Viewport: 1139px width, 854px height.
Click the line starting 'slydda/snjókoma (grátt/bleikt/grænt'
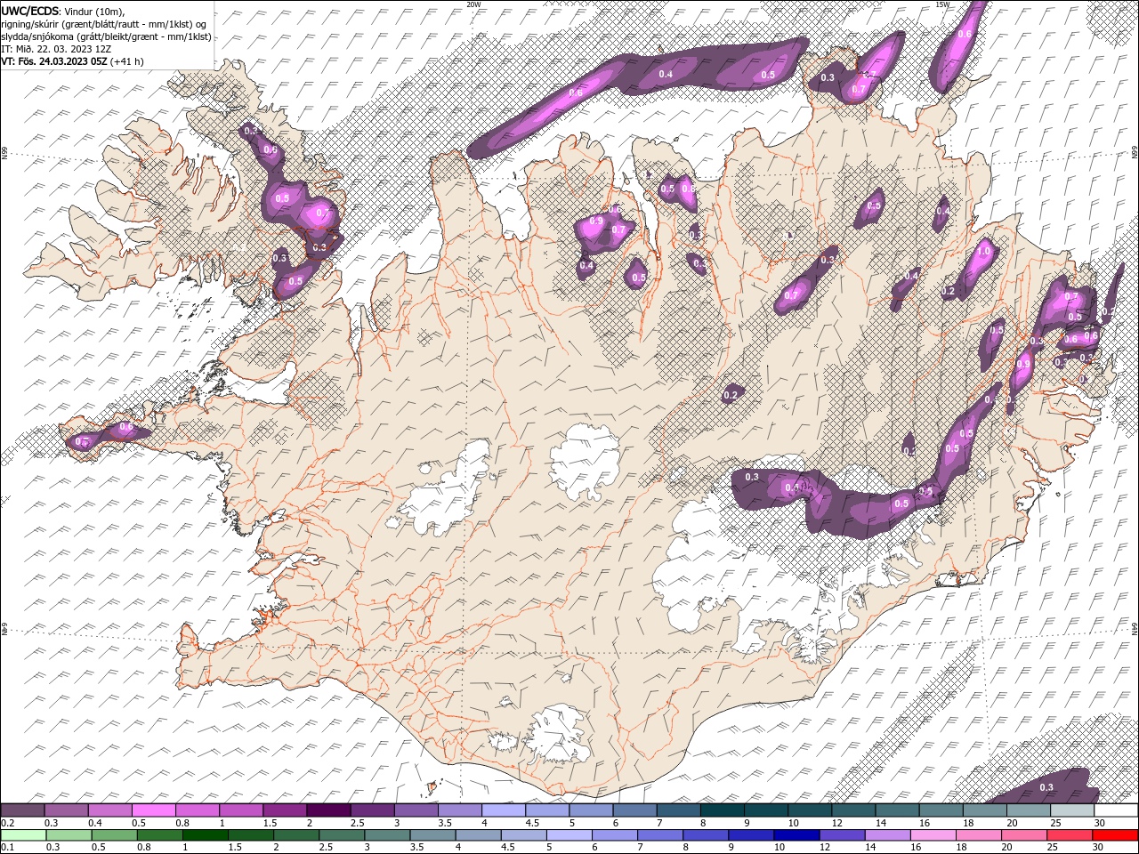(x=107, y=36)
